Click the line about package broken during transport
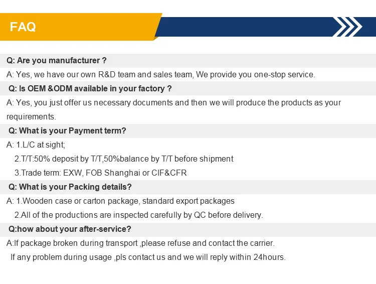The width and height of the screenshot is (376, 284). click(x=140, y=243)
